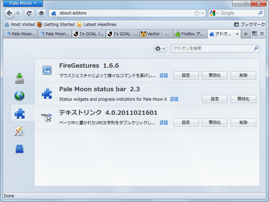Close the アドオン tab
This screenshot has width=269, height=202.
pyautogui.click(x=237, y=34)
